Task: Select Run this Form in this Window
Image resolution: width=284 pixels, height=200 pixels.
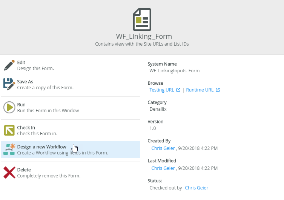Action: coord(48,110)
